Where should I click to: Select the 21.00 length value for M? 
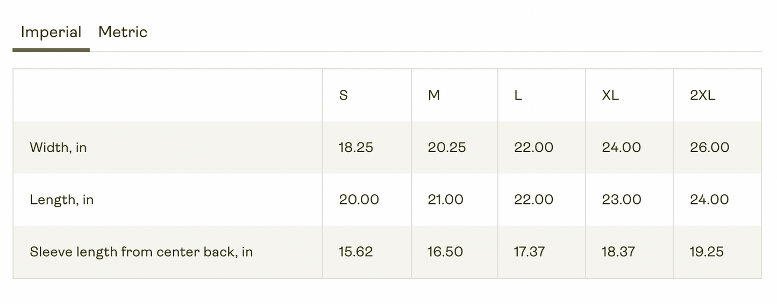(446, 200)
